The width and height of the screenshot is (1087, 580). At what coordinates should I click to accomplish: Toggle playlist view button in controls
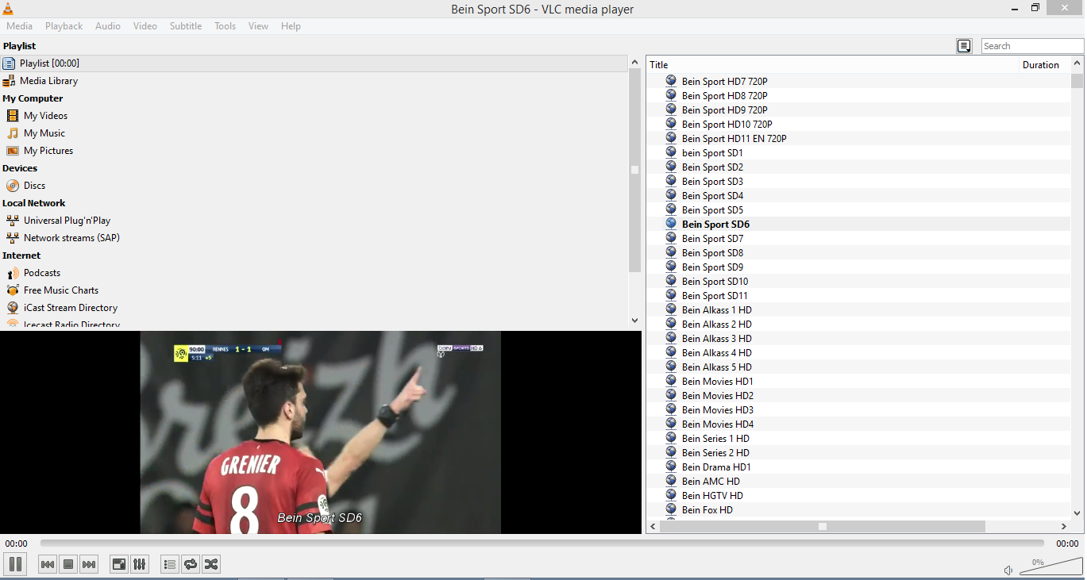pyautogui.click(x=170, y=564)
